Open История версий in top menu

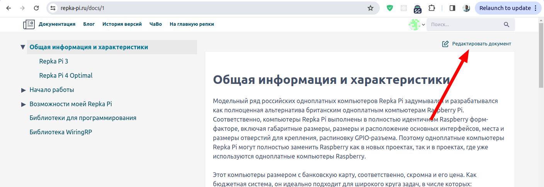point(122,24)
